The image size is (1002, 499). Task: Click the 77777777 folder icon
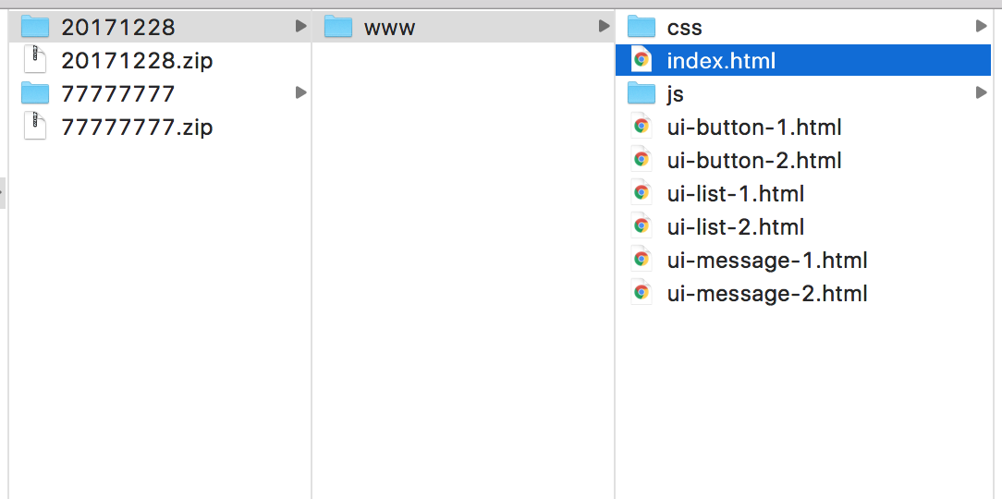(x=35, y=93)
